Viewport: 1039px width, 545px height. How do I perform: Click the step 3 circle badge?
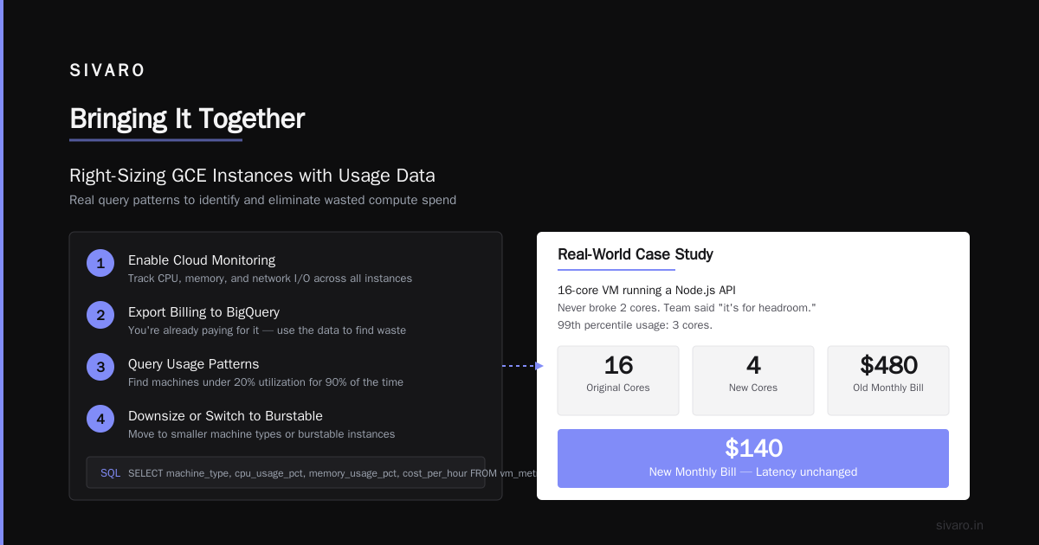[100, 367]
